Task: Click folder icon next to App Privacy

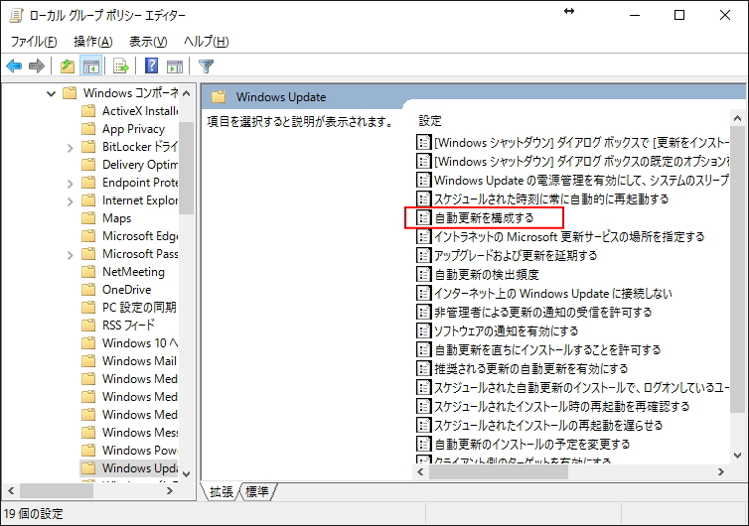Action: coord(88,129)
